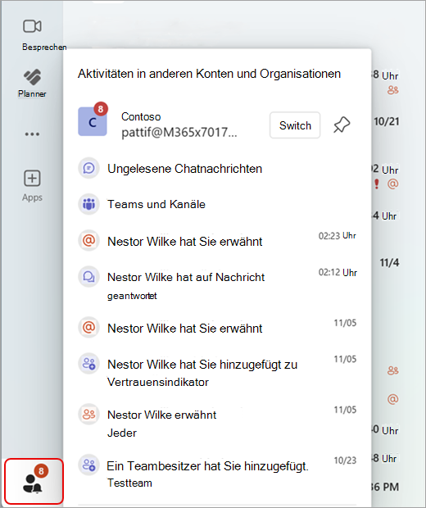Click the Vertrauensindikator team name text

(x=158, y=382)
